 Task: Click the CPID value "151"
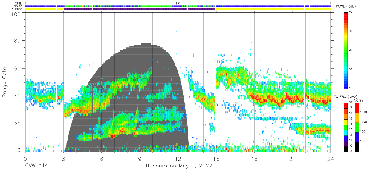[178, 3]
